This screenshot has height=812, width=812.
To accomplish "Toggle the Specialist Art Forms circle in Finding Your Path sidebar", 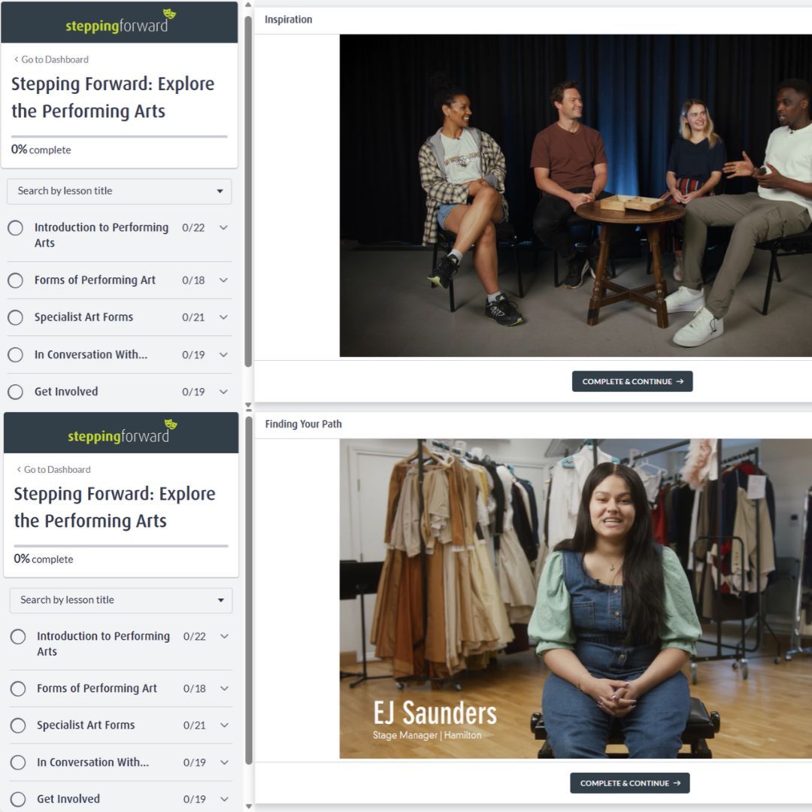I will 18,726.
